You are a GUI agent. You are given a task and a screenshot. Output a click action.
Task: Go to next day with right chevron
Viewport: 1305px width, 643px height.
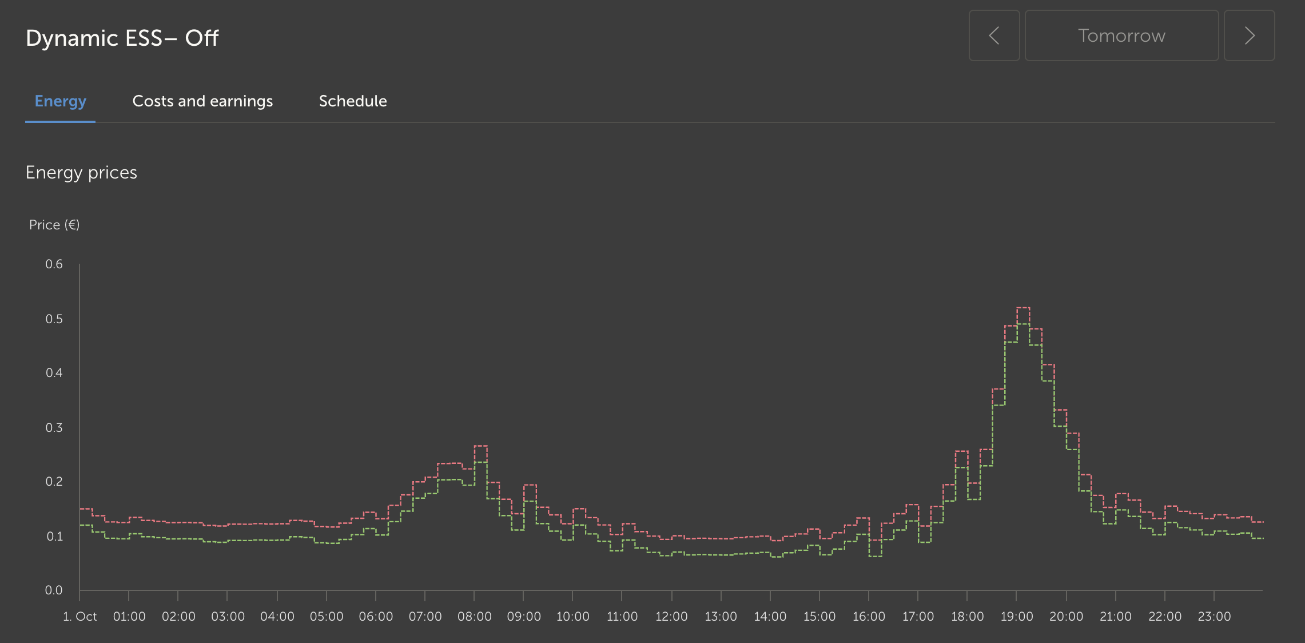click(x=1249, y=35)
